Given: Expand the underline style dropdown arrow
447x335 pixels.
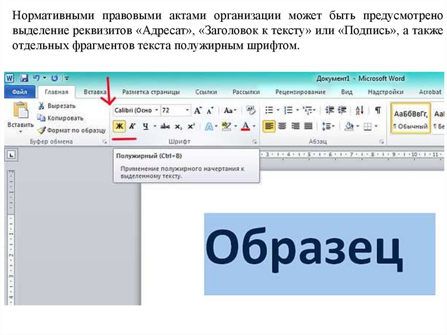Looking at the screenshot, I should click(155, 126).
